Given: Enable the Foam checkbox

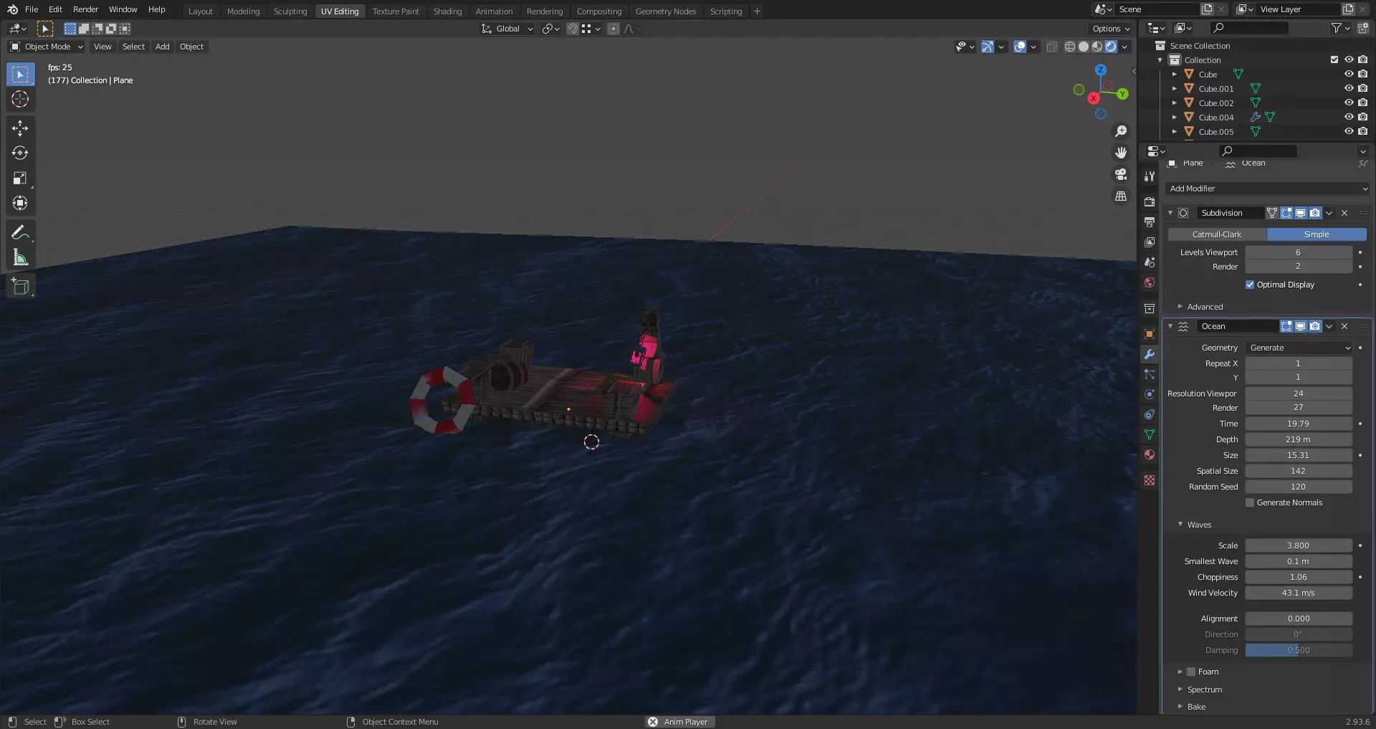Looking at the screenshot, I should [1191, 672].
